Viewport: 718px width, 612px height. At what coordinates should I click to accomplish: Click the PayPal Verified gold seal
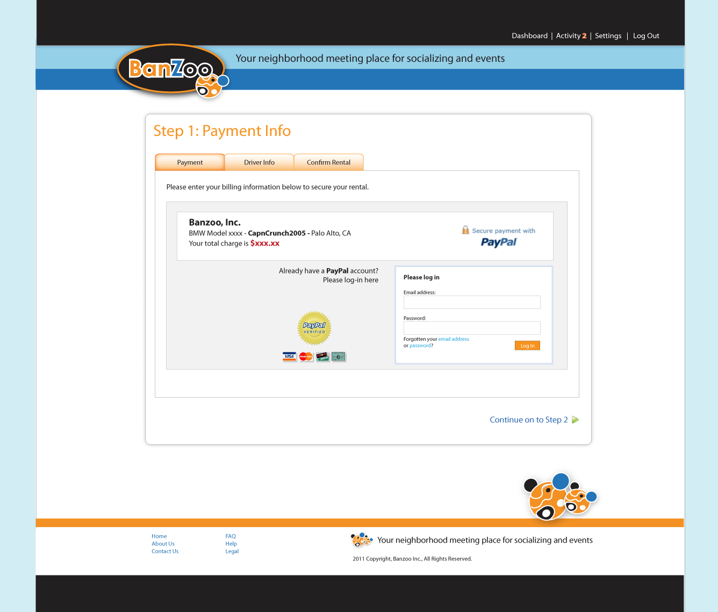pos(314,328)
